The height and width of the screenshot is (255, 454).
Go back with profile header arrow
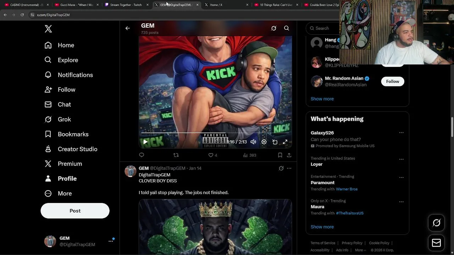pos(128,28)
